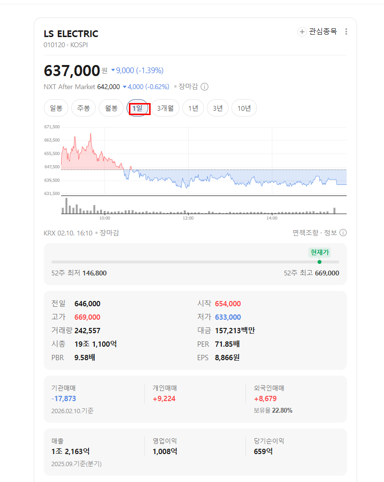Click the green 현재가 marker dot

click(320, 262)
